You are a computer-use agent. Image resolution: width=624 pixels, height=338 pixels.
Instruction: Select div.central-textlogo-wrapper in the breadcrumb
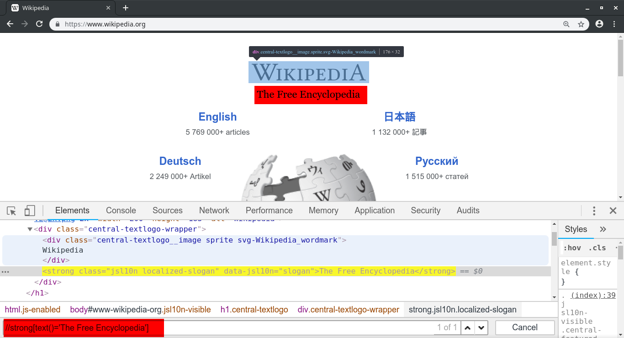349,310
